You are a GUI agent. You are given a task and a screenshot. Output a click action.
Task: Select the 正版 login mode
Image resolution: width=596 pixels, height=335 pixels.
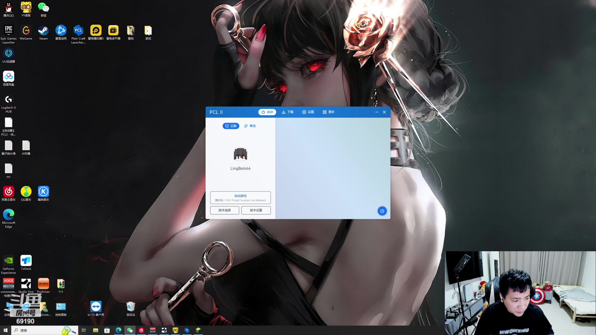click(231, 126)
